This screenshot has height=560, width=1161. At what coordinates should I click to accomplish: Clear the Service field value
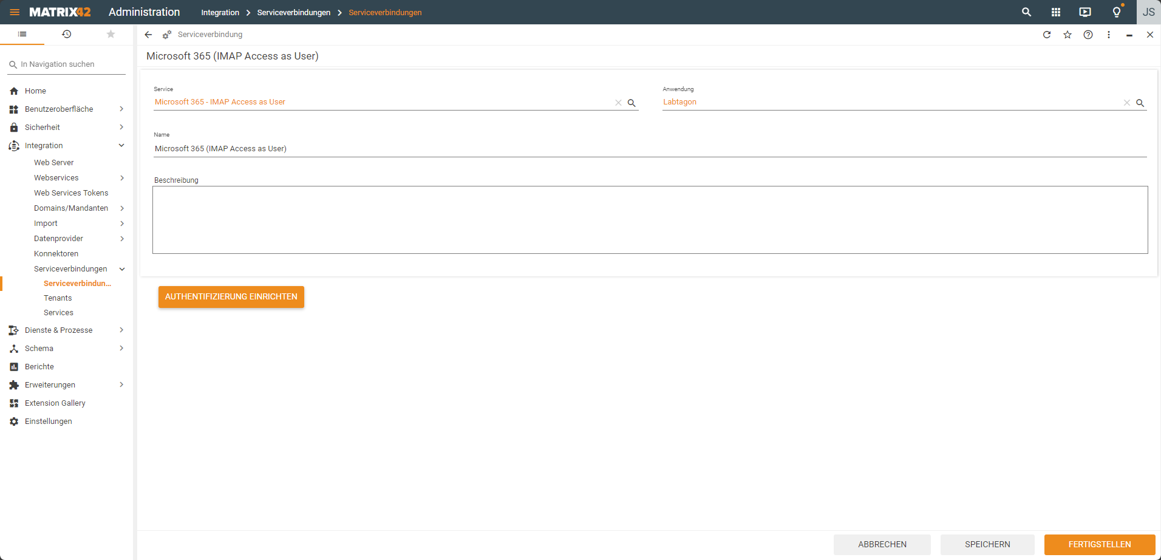point(618,103)
